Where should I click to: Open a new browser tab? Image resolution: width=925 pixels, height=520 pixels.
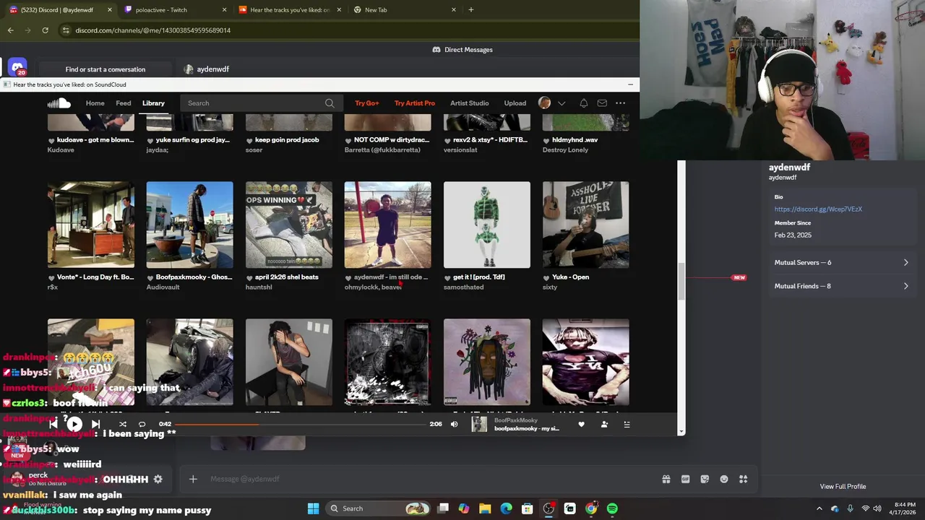pyautogui.click(x=470, y=10)
